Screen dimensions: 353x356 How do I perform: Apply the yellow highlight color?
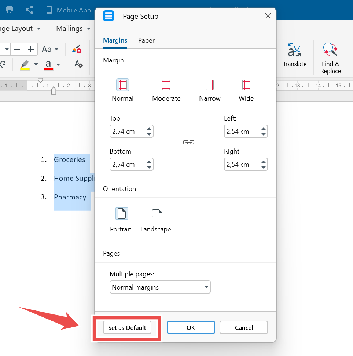pyautogui.click(x=25, y=65)
